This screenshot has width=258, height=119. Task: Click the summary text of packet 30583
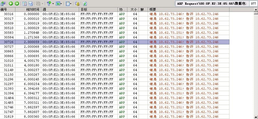coord(184,33)
